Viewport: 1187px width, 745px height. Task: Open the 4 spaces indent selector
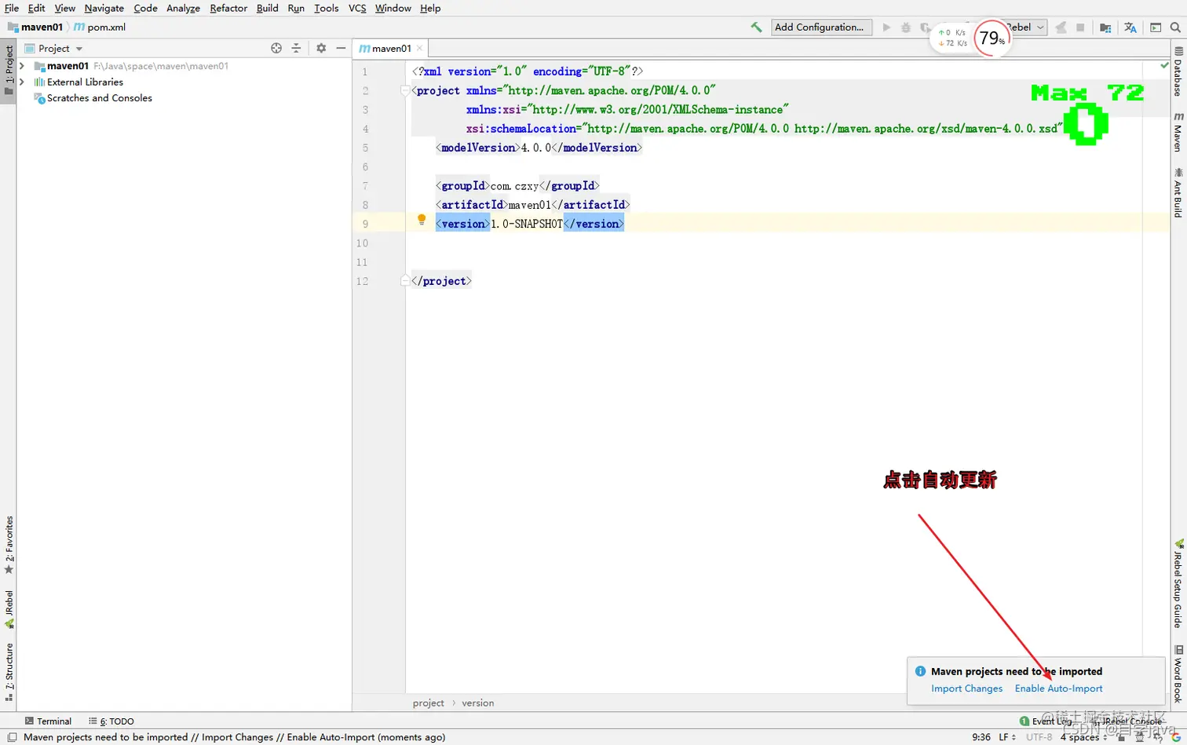point(1083,737)
